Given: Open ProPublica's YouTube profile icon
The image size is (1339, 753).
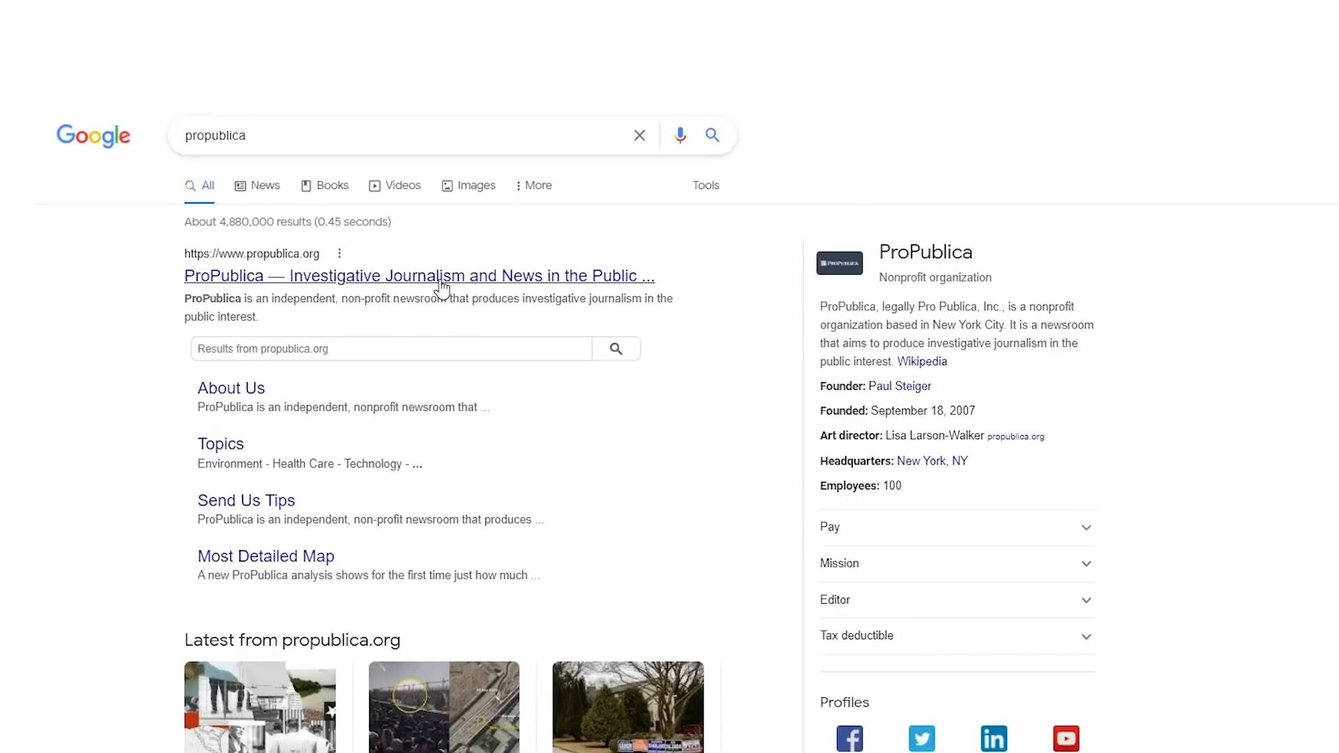Looking at the screenshot, I should coord(1066,738).
